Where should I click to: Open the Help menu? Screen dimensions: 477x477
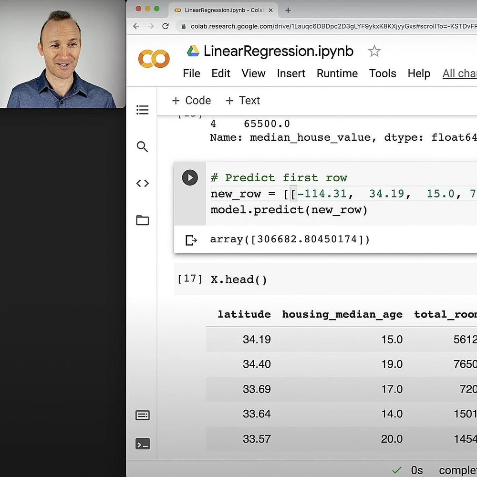pyautogui.click(x=418, y=73)
